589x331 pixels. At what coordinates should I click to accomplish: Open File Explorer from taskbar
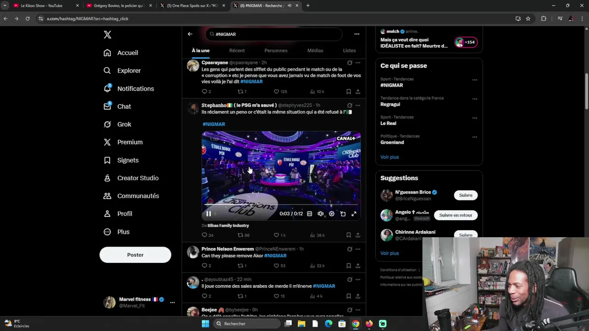[301, 324]
